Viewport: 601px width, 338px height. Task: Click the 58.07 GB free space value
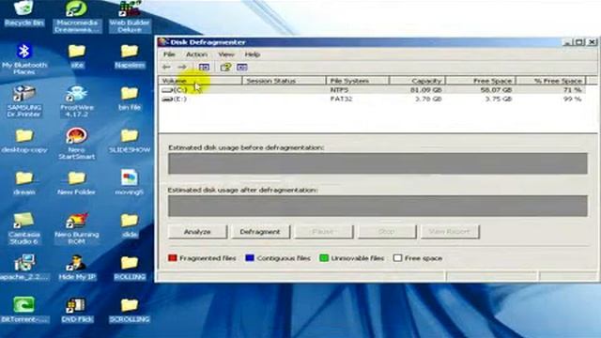tap(497, 90)
